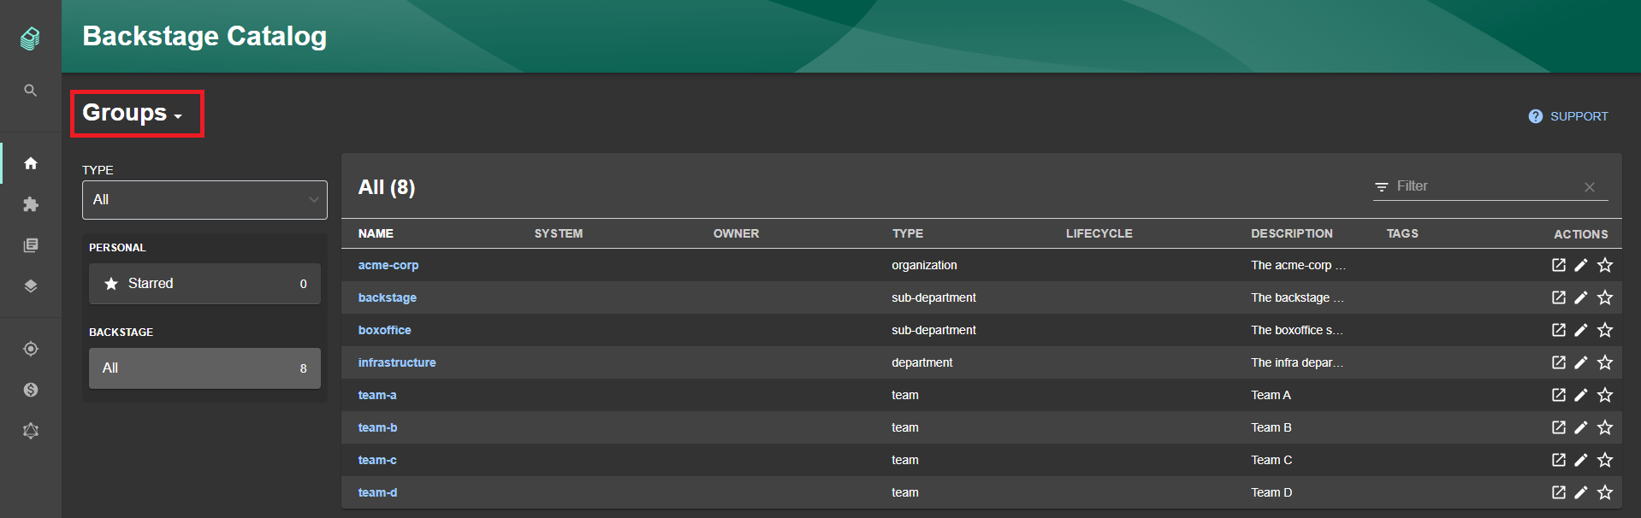1641x518 pixels.
Task: Click the SUPPORT button text
Action: [x=1579, y=116]
